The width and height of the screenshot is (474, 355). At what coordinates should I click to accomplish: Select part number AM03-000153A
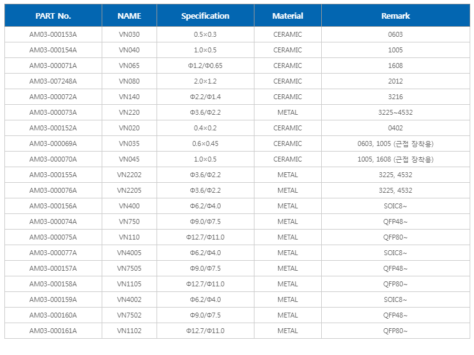click(x=53, y=34)
